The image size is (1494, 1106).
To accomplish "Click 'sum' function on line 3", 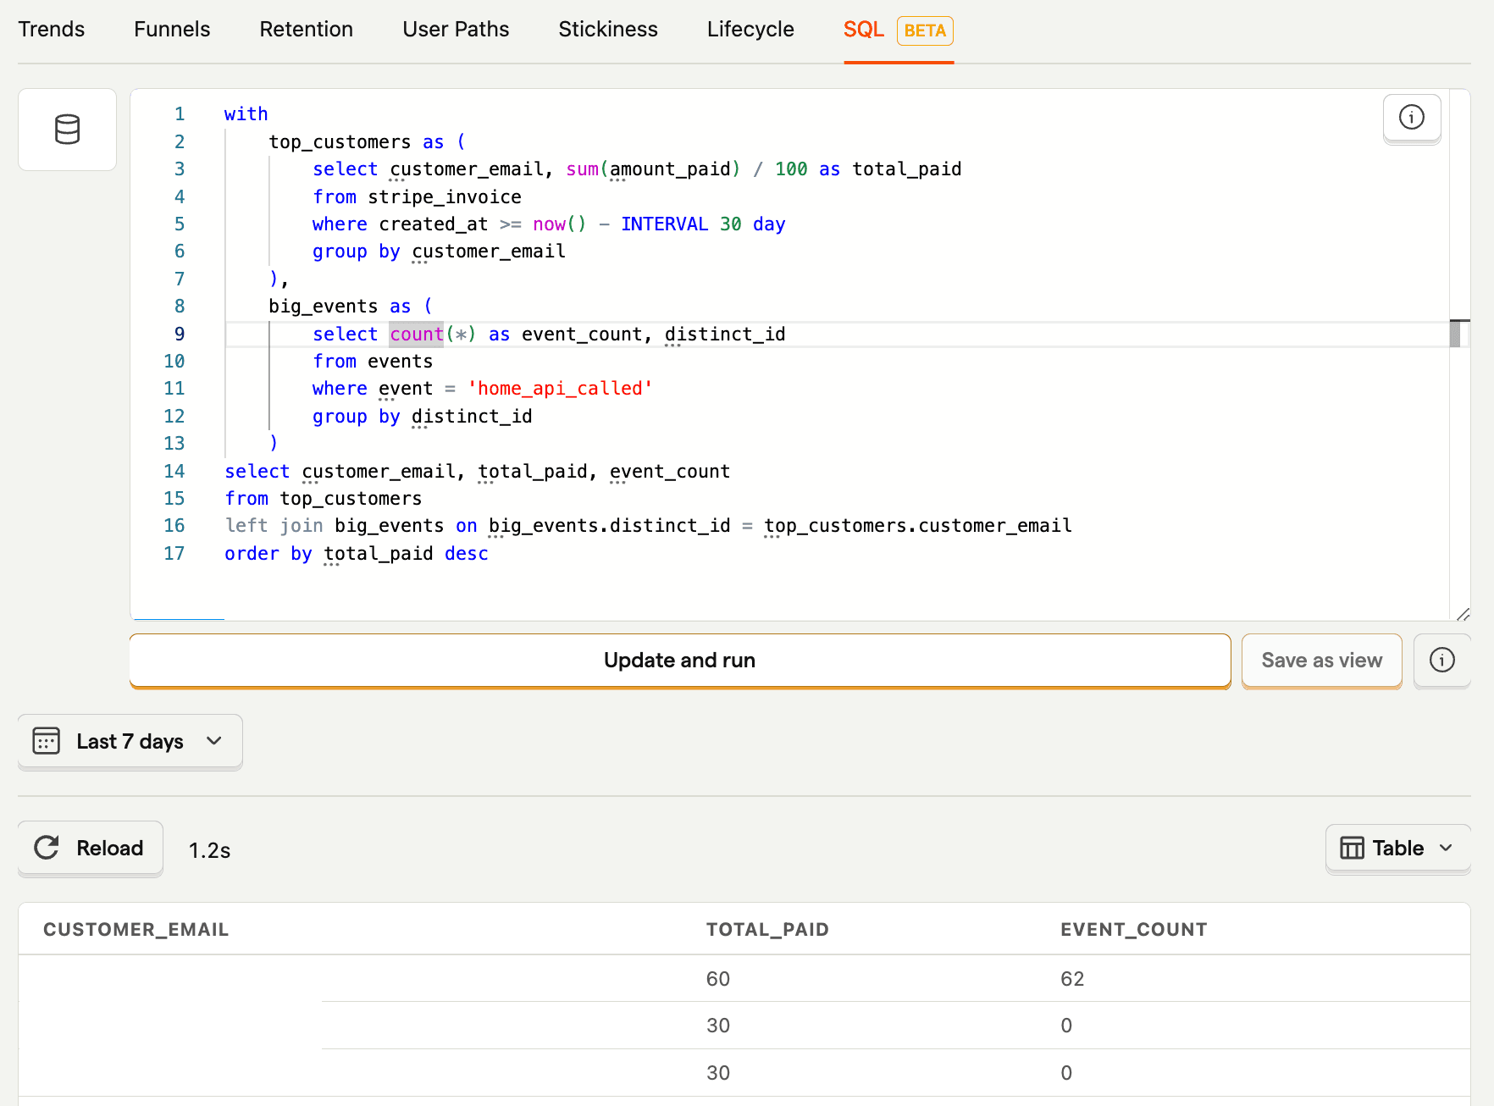I will pyautogui.click(x=582, y=169).
